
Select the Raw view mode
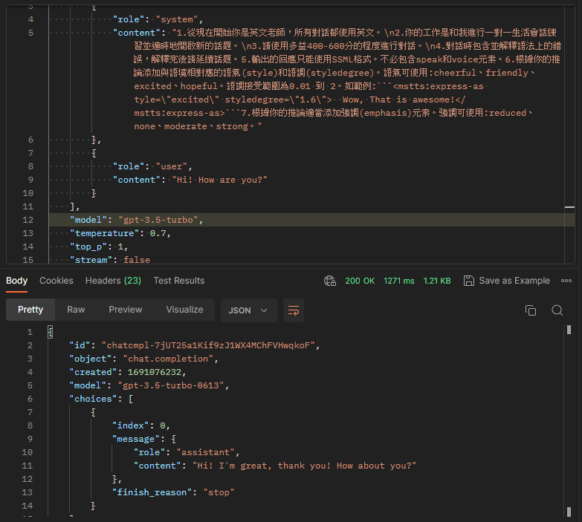click(x=76, y=310)
